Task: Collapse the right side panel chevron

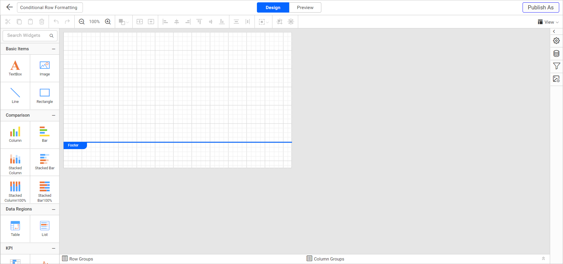Action: [x=554, y=31]
